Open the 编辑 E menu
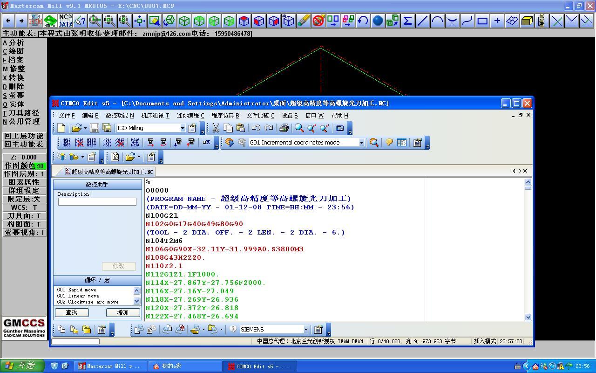The height and width of the screenshot is (373, 596). 90,115
